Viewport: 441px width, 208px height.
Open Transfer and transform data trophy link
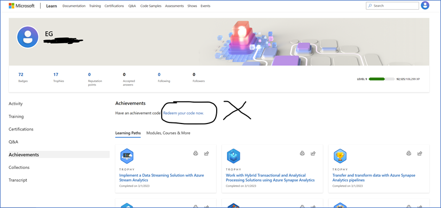tap(374, 178)
